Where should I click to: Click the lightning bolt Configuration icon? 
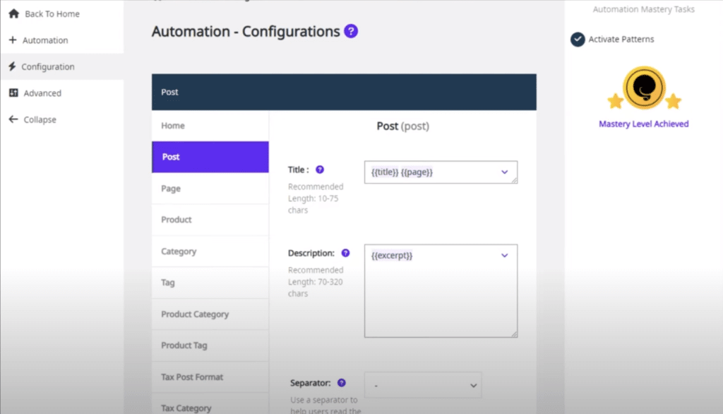pos(13,66)
